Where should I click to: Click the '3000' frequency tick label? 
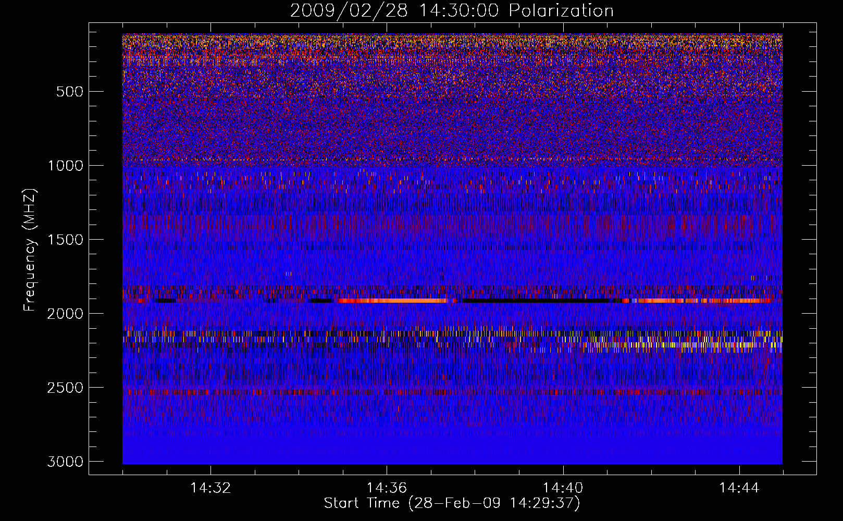[x=65, y=462]
